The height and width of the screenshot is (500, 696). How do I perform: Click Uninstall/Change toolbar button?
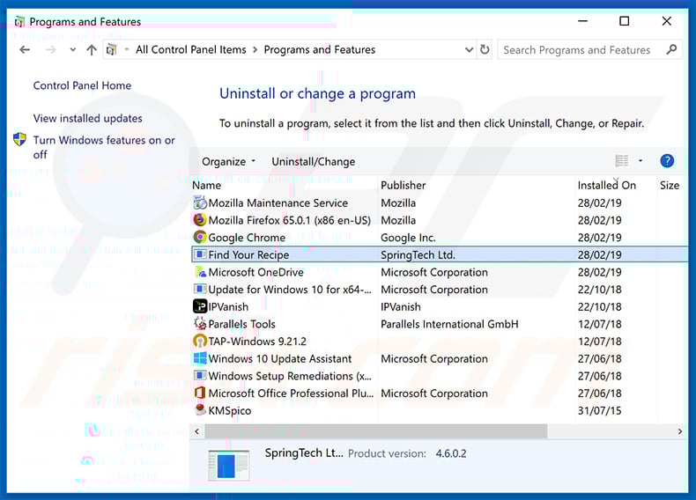314,161
